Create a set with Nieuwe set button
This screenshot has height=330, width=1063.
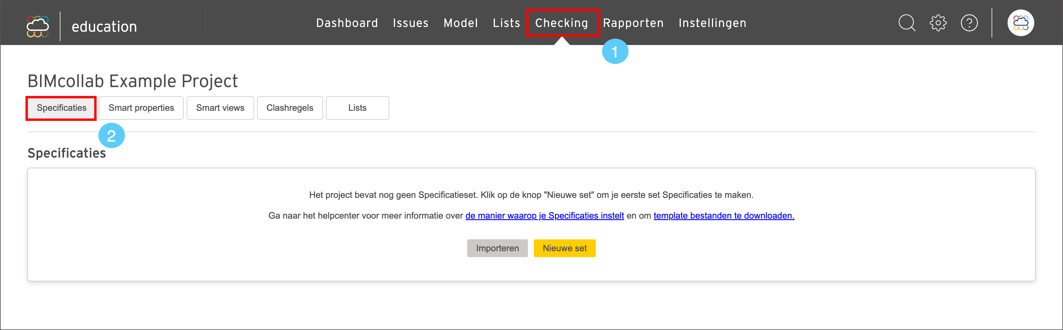[x=564, y=248]
